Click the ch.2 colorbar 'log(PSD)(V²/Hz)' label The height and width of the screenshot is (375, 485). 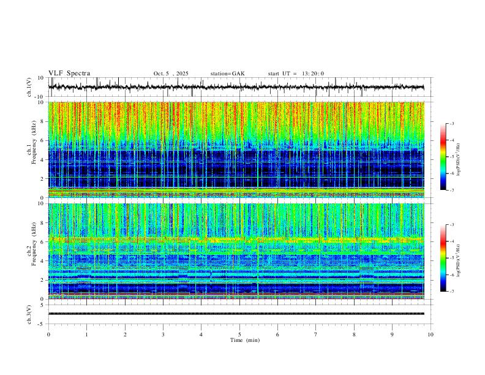tap(459, 260)
